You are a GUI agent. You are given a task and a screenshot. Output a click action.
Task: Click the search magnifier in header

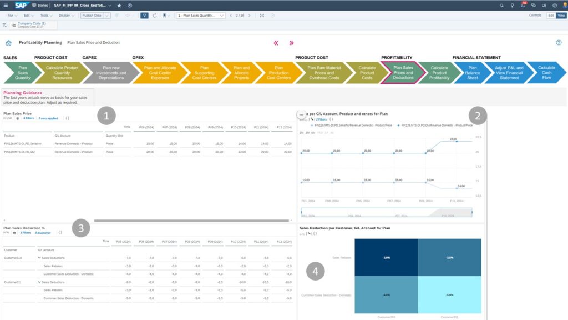[x=502, y=5]
